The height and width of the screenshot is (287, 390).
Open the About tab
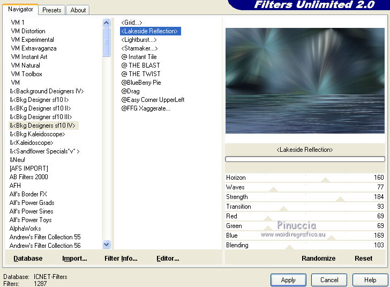click(x=78, y=10)
